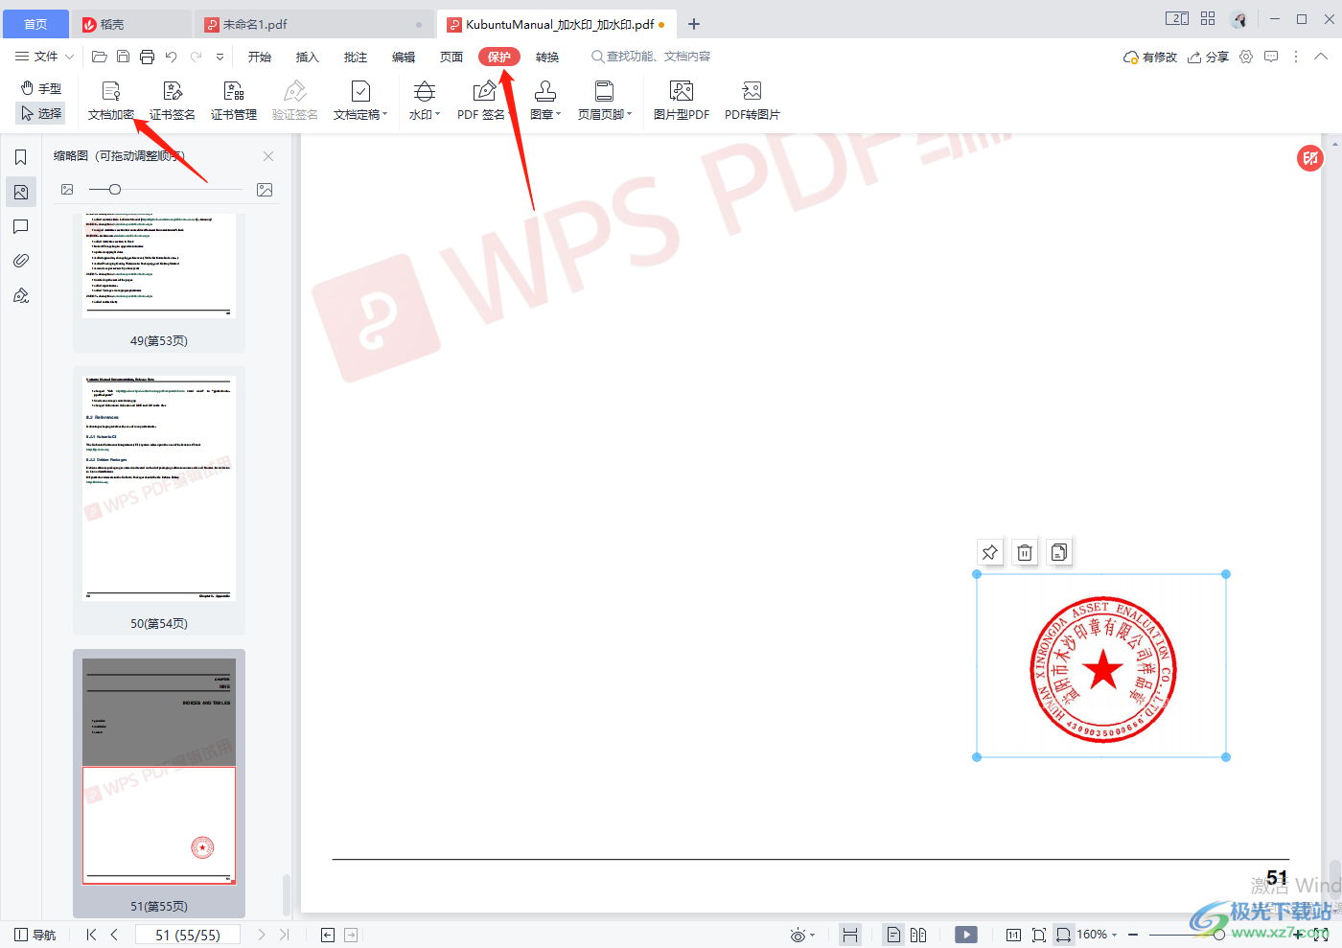Click the 查找功能 search box
This screenshot has width=1342, height=948.
pos(652,57)
